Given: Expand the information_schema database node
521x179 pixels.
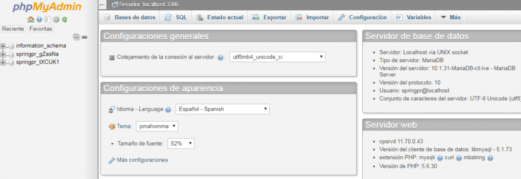Looking at the screenshot, I should 3,46.
